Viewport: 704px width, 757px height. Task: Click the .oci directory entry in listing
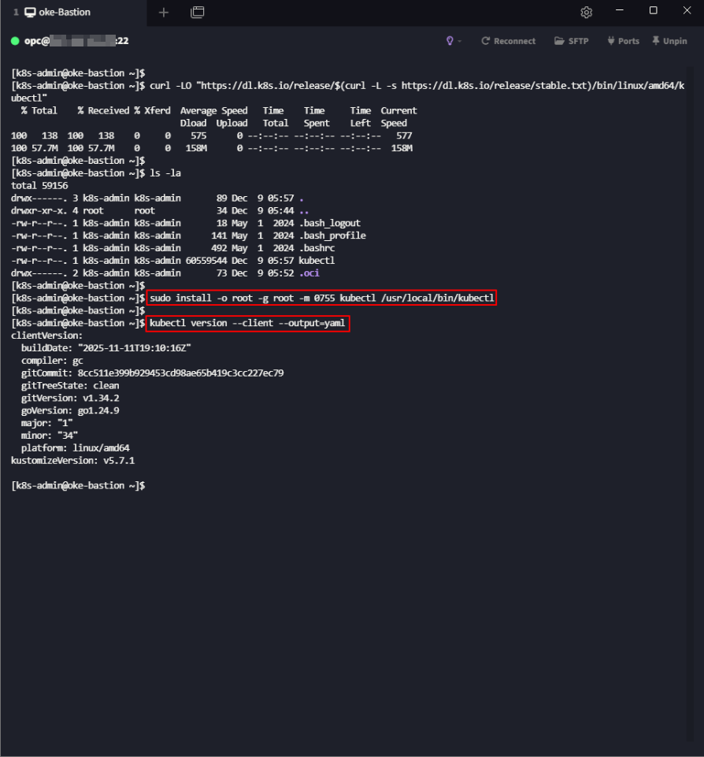pyautogui.click(x=308, y=273)
